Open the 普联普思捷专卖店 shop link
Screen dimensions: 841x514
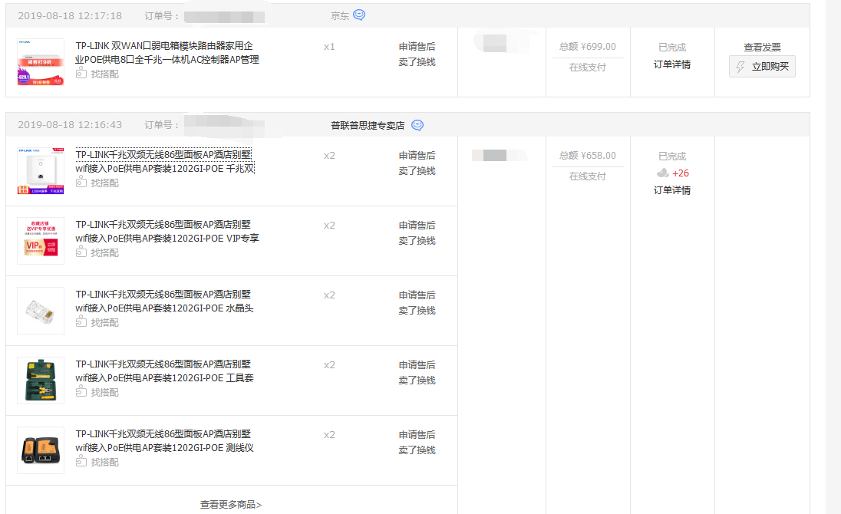point(368,125)
